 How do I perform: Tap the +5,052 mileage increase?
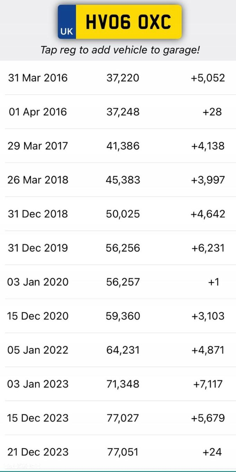click(x=208, y=78)
